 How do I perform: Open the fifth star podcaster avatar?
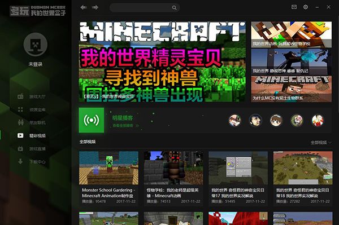coord(318,120)
